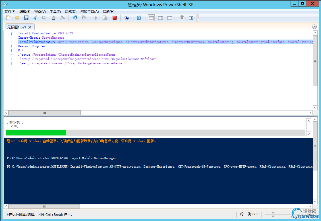Click console Import-Module ServerManager prompt line
Viewport: 321px width, 221px height.
point(62,158)
